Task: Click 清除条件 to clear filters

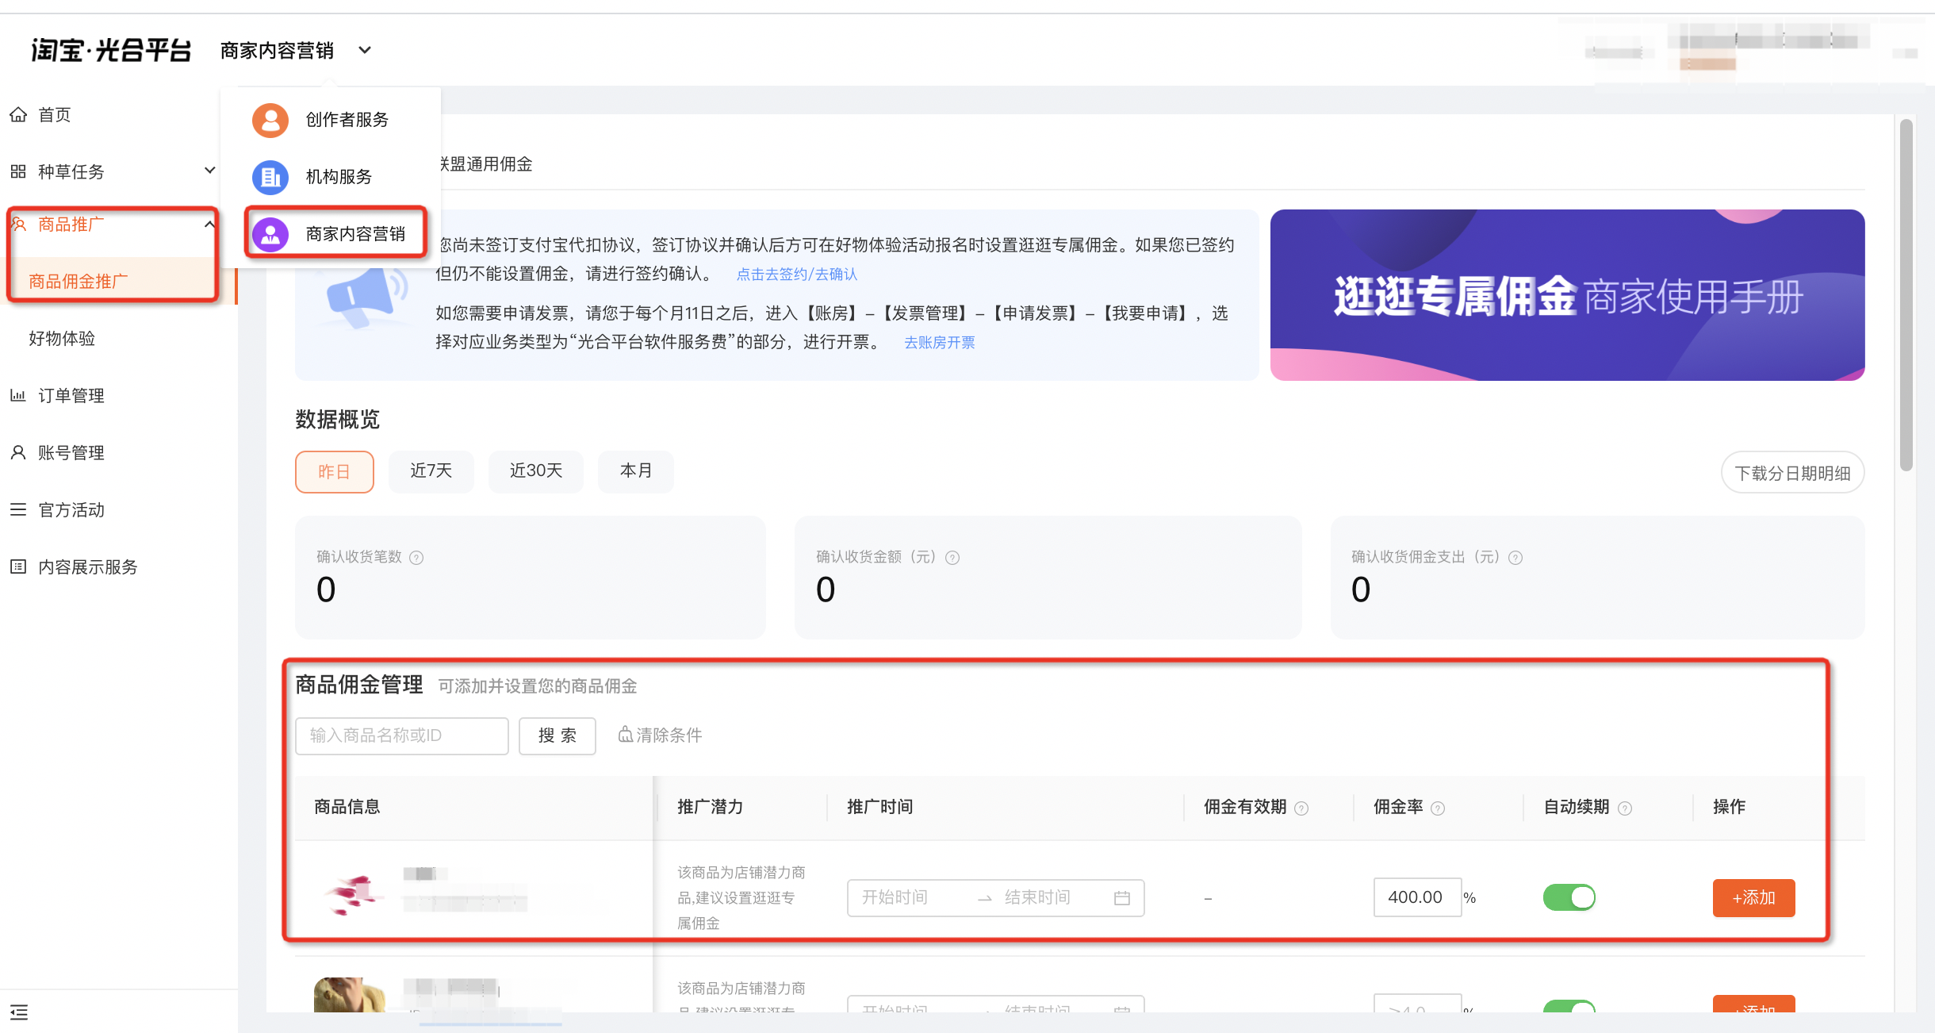Action: 660,735
